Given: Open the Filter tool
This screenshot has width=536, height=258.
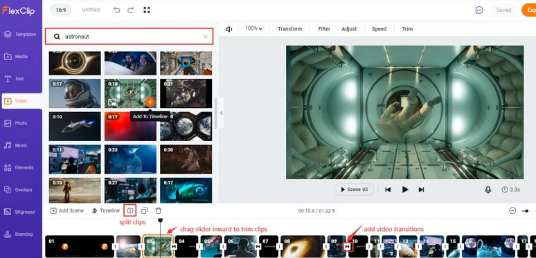Looking at the screenshot, I should pos(324,29).
